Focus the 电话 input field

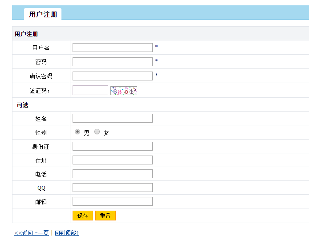click(x=112, y=174)
